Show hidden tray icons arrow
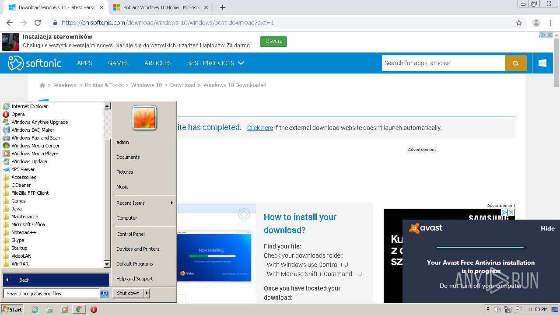560x315 pixels. click(x=488, y=309)
